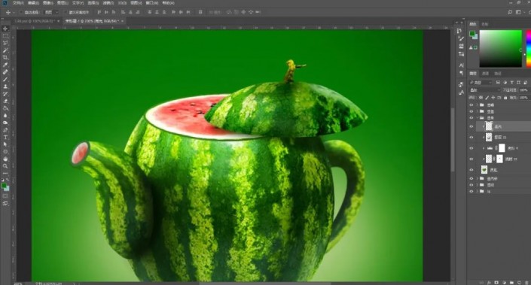Viewport: 531px width, 285px height.
Task: Click the white mask thumbnail of Levels layer
Action: pyautogui.click(x=502, y=148)
